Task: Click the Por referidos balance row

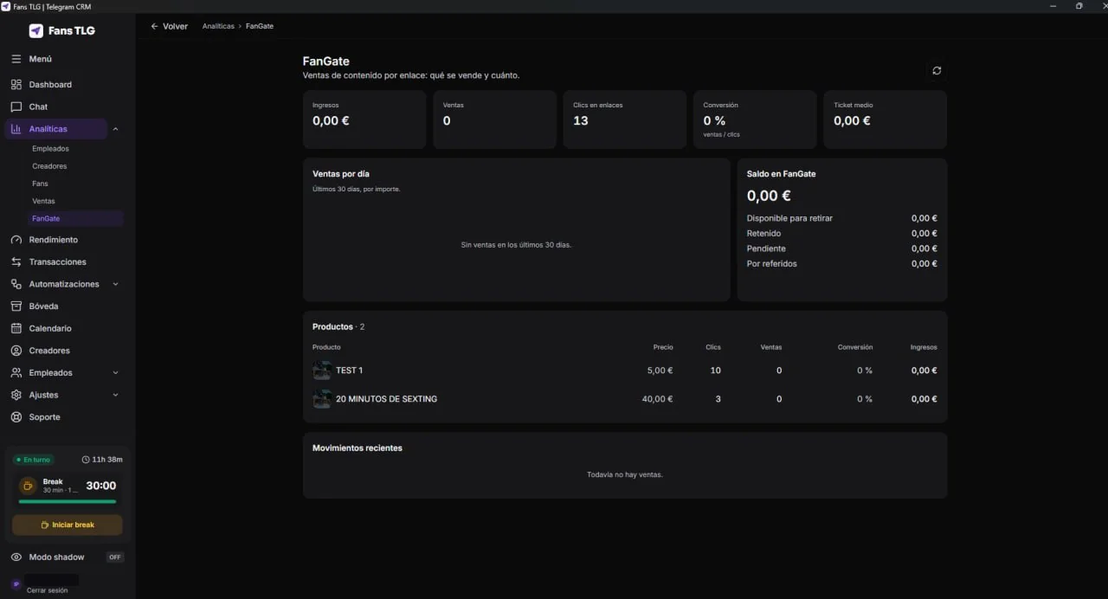Action: [x=841, y=263]
